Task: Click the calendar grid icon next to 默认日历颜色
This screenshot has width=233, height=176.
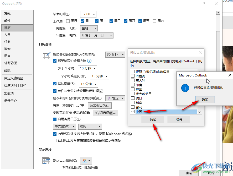Action: [46, 161]
